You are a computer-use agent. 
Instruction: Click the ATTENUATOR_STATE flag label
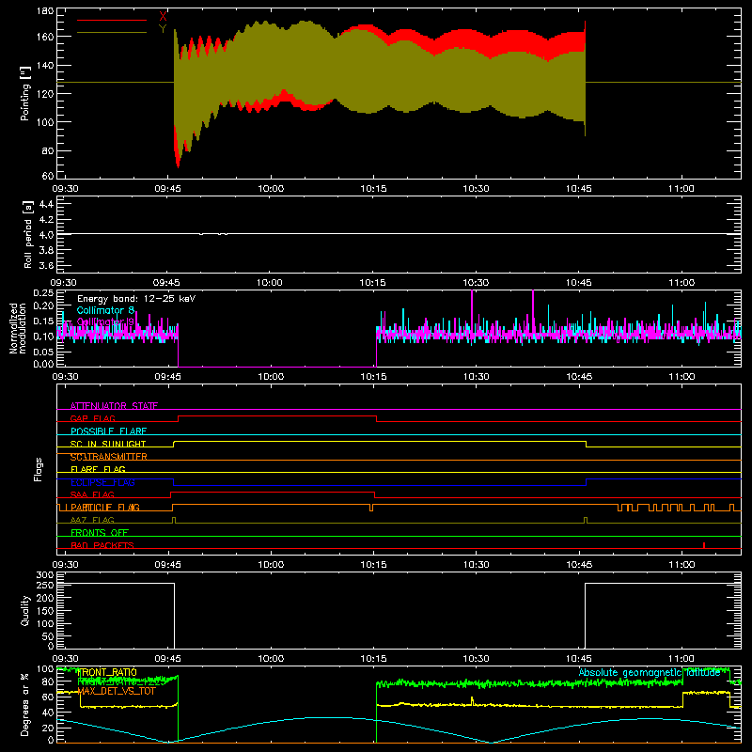click(114, 406)
